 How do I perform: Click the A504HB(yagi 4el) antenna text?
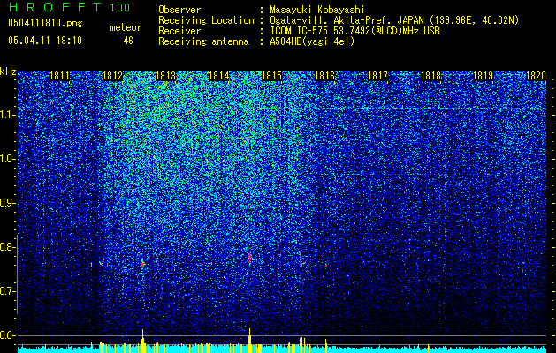pos(312,41)
